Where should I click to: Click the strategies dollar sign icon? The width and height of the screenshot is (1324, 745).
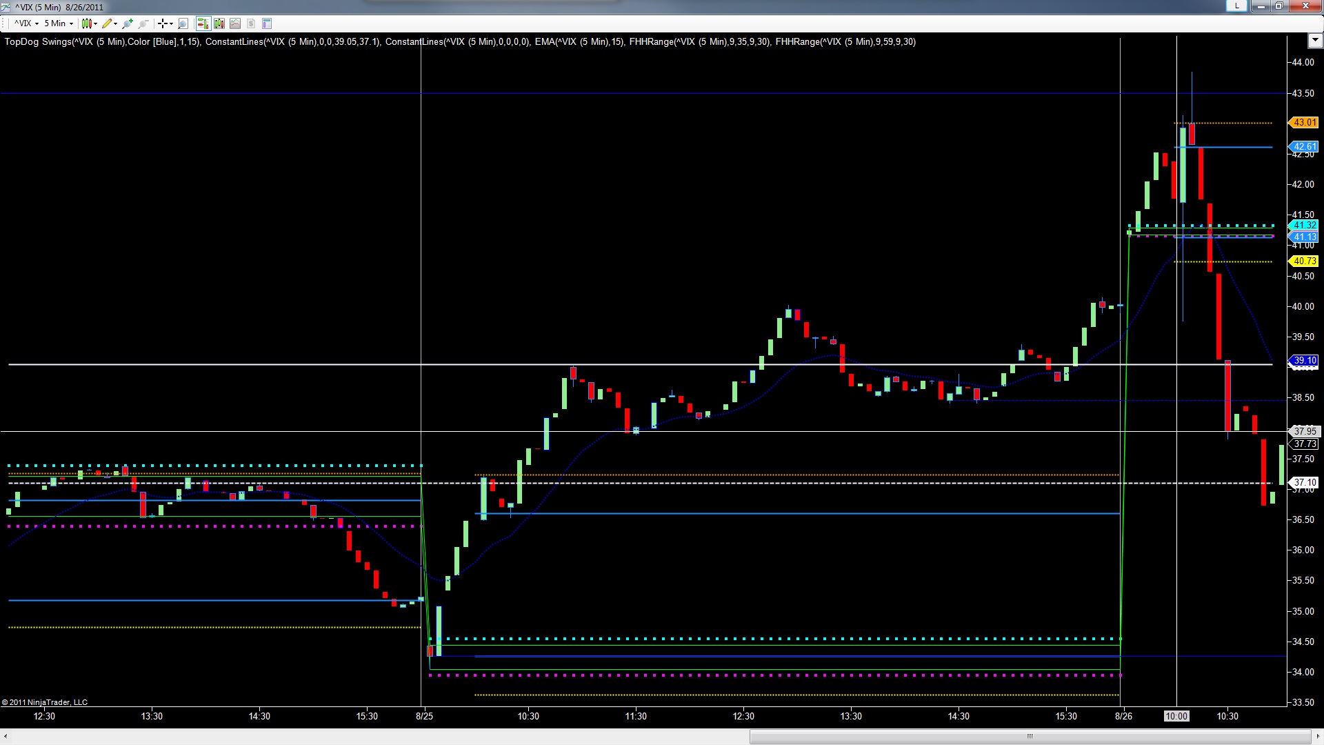(x=251, y=23)
